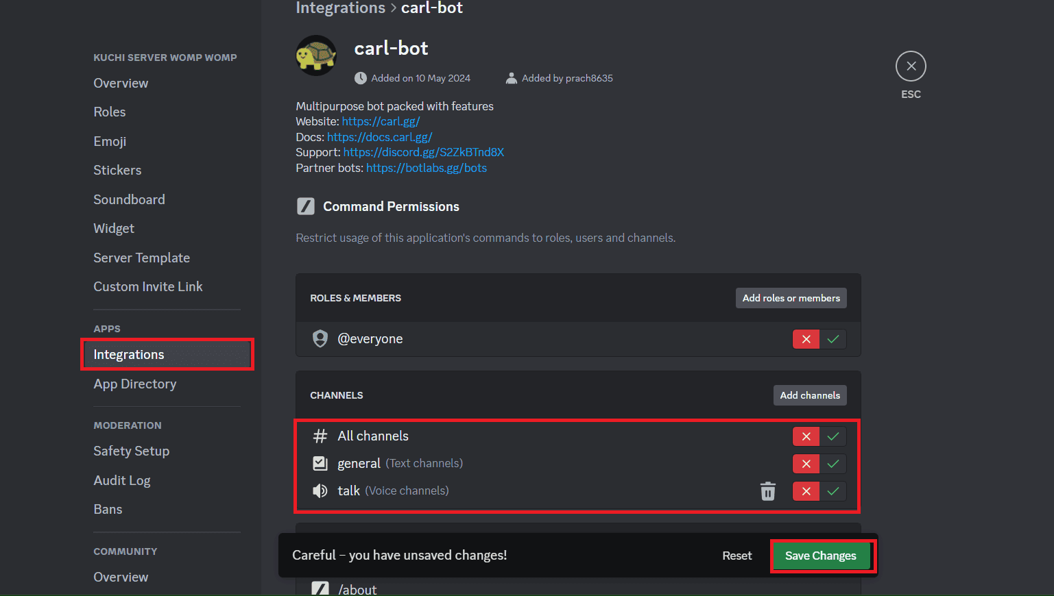Click the talk voice speaker icon
The height and width of the screenshot is (596, 1054).
pyautogui.click(x=320, y=491)
